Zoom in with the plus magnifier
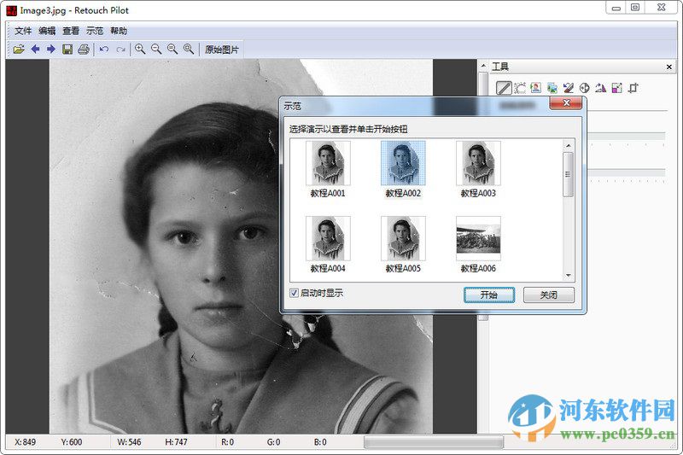The height and width of the screenshot is (455, 683). coord(140,50)
